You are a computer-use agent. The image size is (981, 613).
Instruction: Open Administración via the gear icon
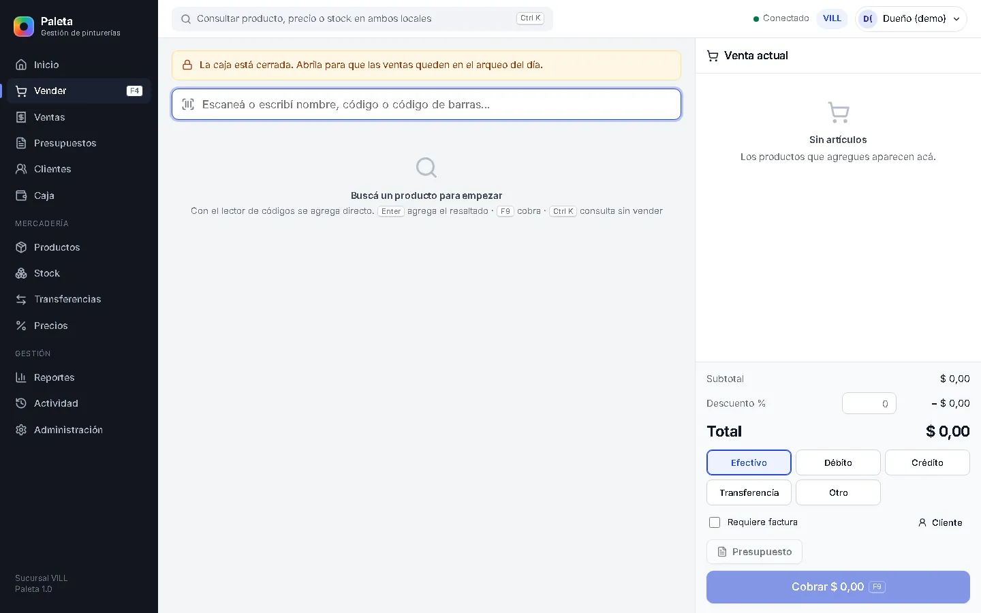point(21,430)
